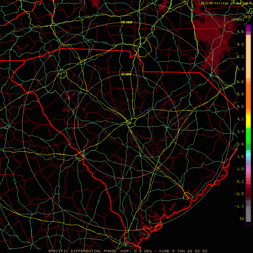The image size is (253, 253).
Task: Click the 7.4 value on the color scale
Action: pyautogui.click(x=240, y=69)
